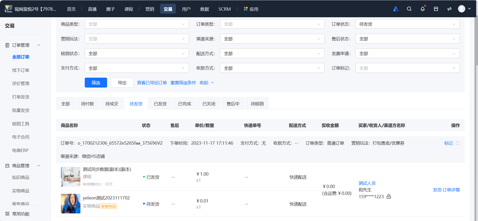Switch to the 全部 orders tab
This screenshot has height=221, width=478.
pos(65,104)
